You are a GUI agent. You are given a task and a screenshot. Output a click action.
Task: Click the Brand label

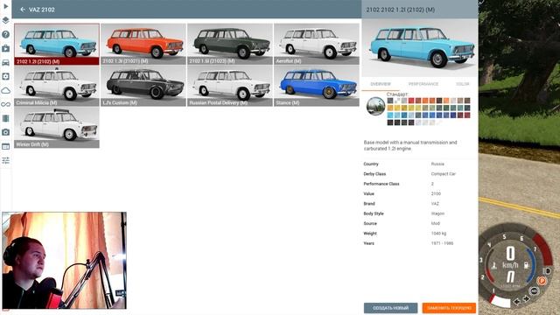pos(369,204)
